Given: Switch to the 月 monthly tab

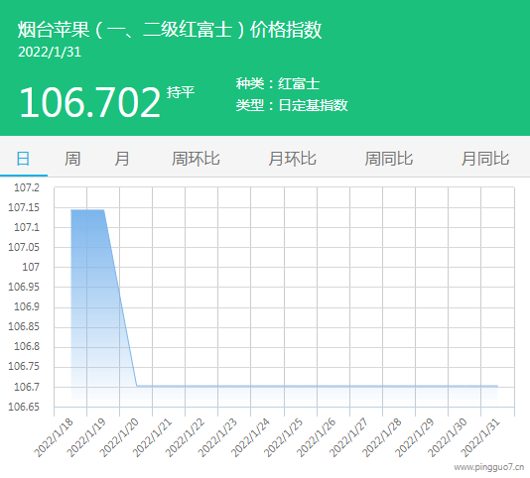Looking at the screenshot, I should click(122, 159).
